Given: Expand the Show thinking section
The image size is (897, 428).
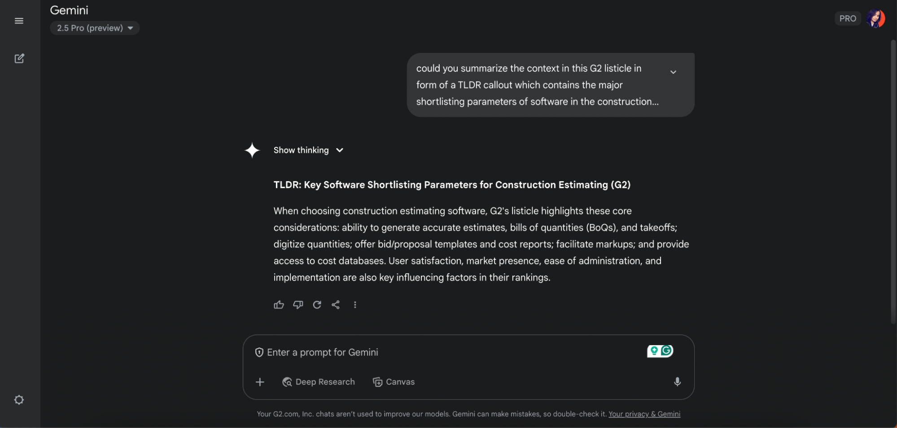Looking at the screenshot, I should [x=309, y=150].
